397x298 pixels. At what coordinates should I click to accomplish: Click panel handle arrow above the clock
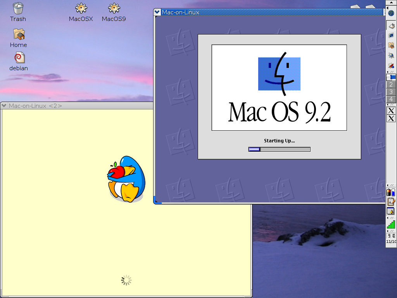coord(388,231)
